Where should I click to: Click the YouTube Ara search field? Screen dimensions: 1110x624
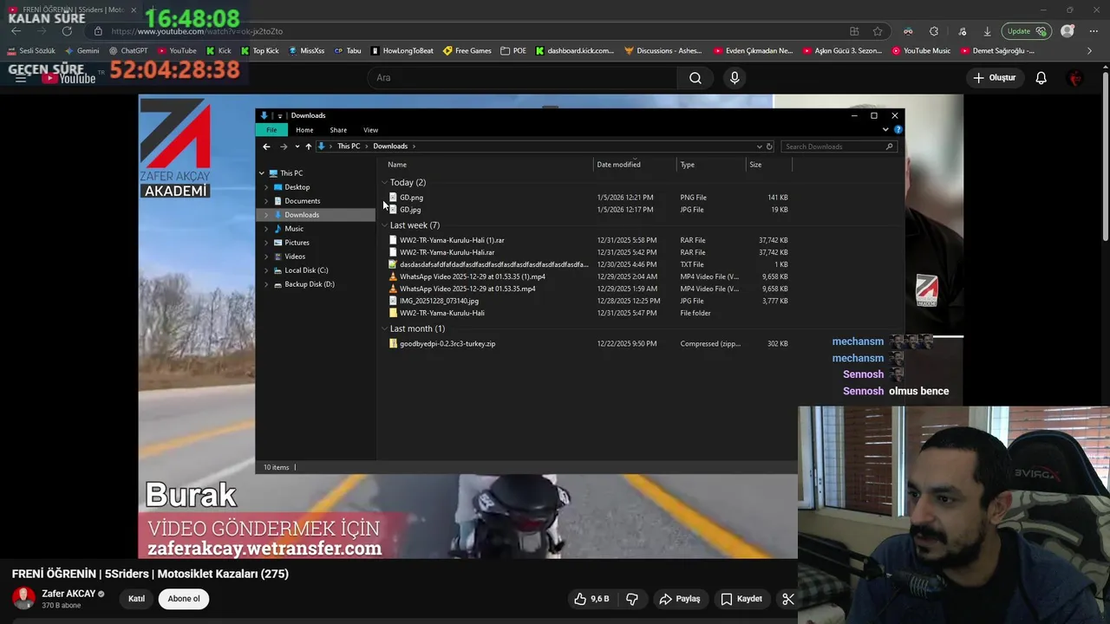523,78
